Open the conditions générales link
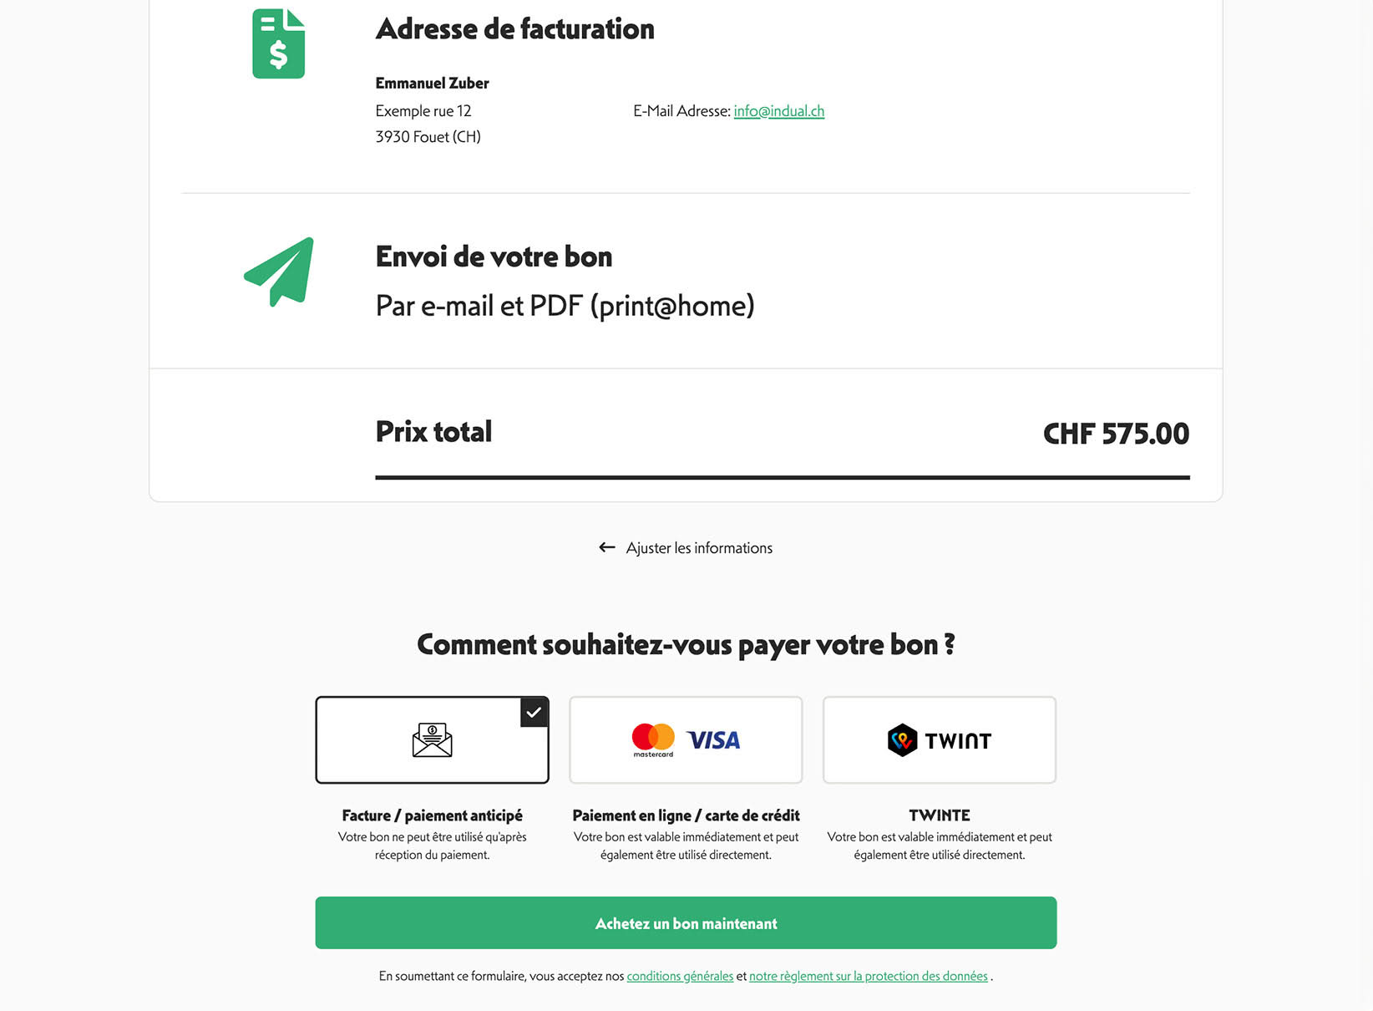 coord(680,976)
